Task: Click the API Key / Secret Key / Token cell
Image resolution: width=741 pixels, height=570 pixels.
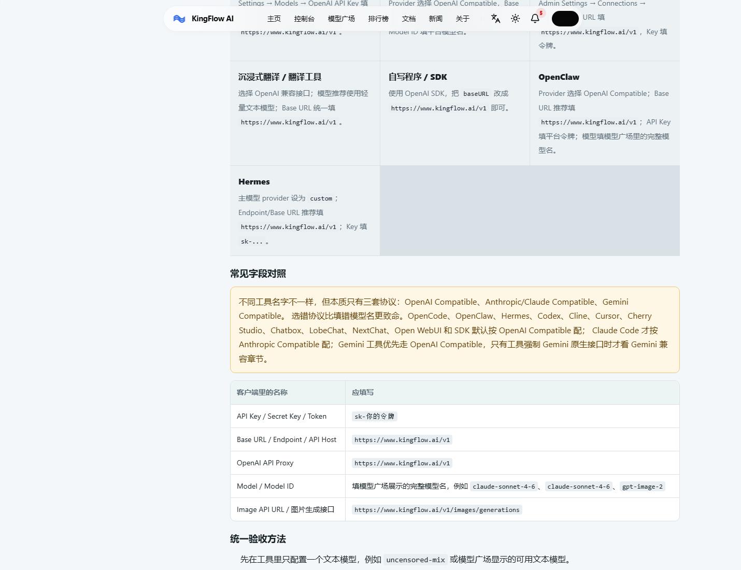Action: click(x=288, y=416)
